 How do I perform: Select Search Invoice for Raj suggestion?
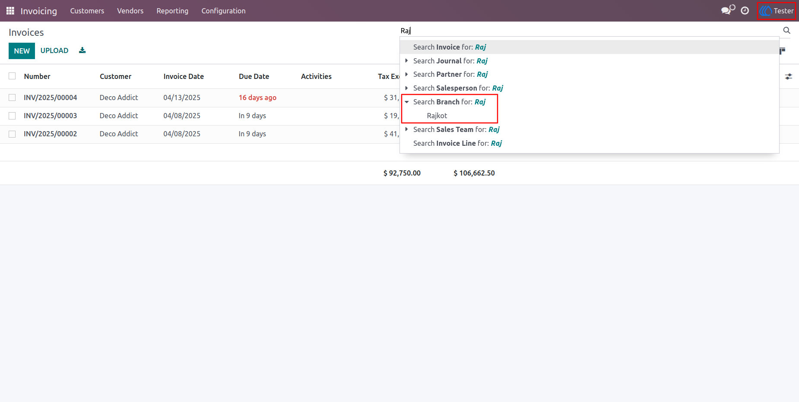point(589,47)
